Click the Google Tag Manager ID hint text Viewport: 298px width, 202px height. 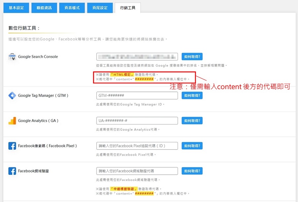click(x=130, y=105)
